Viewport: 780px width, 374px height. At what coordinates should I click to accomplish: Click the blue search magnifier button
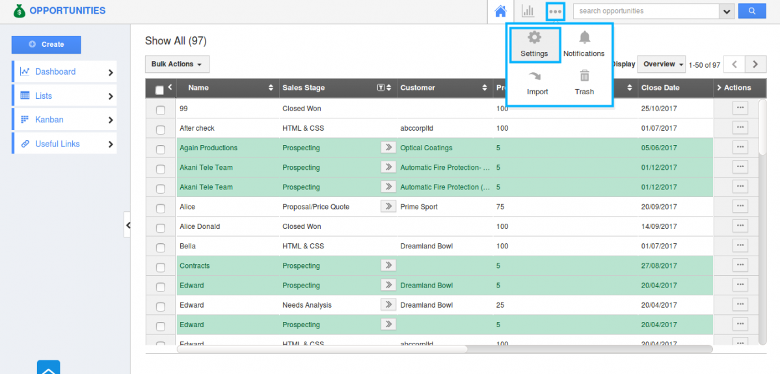753,11
